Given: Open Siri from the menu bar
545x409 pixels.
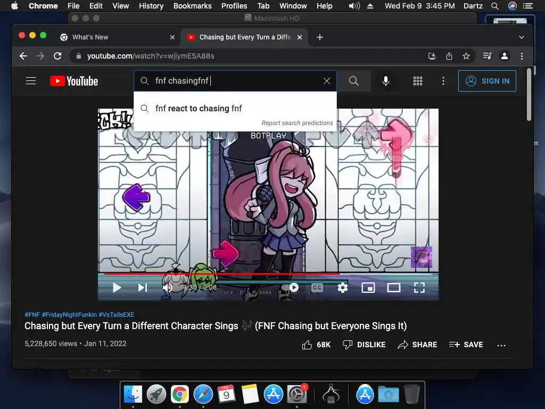Looking at the screenshot, I should click(513, 6).
